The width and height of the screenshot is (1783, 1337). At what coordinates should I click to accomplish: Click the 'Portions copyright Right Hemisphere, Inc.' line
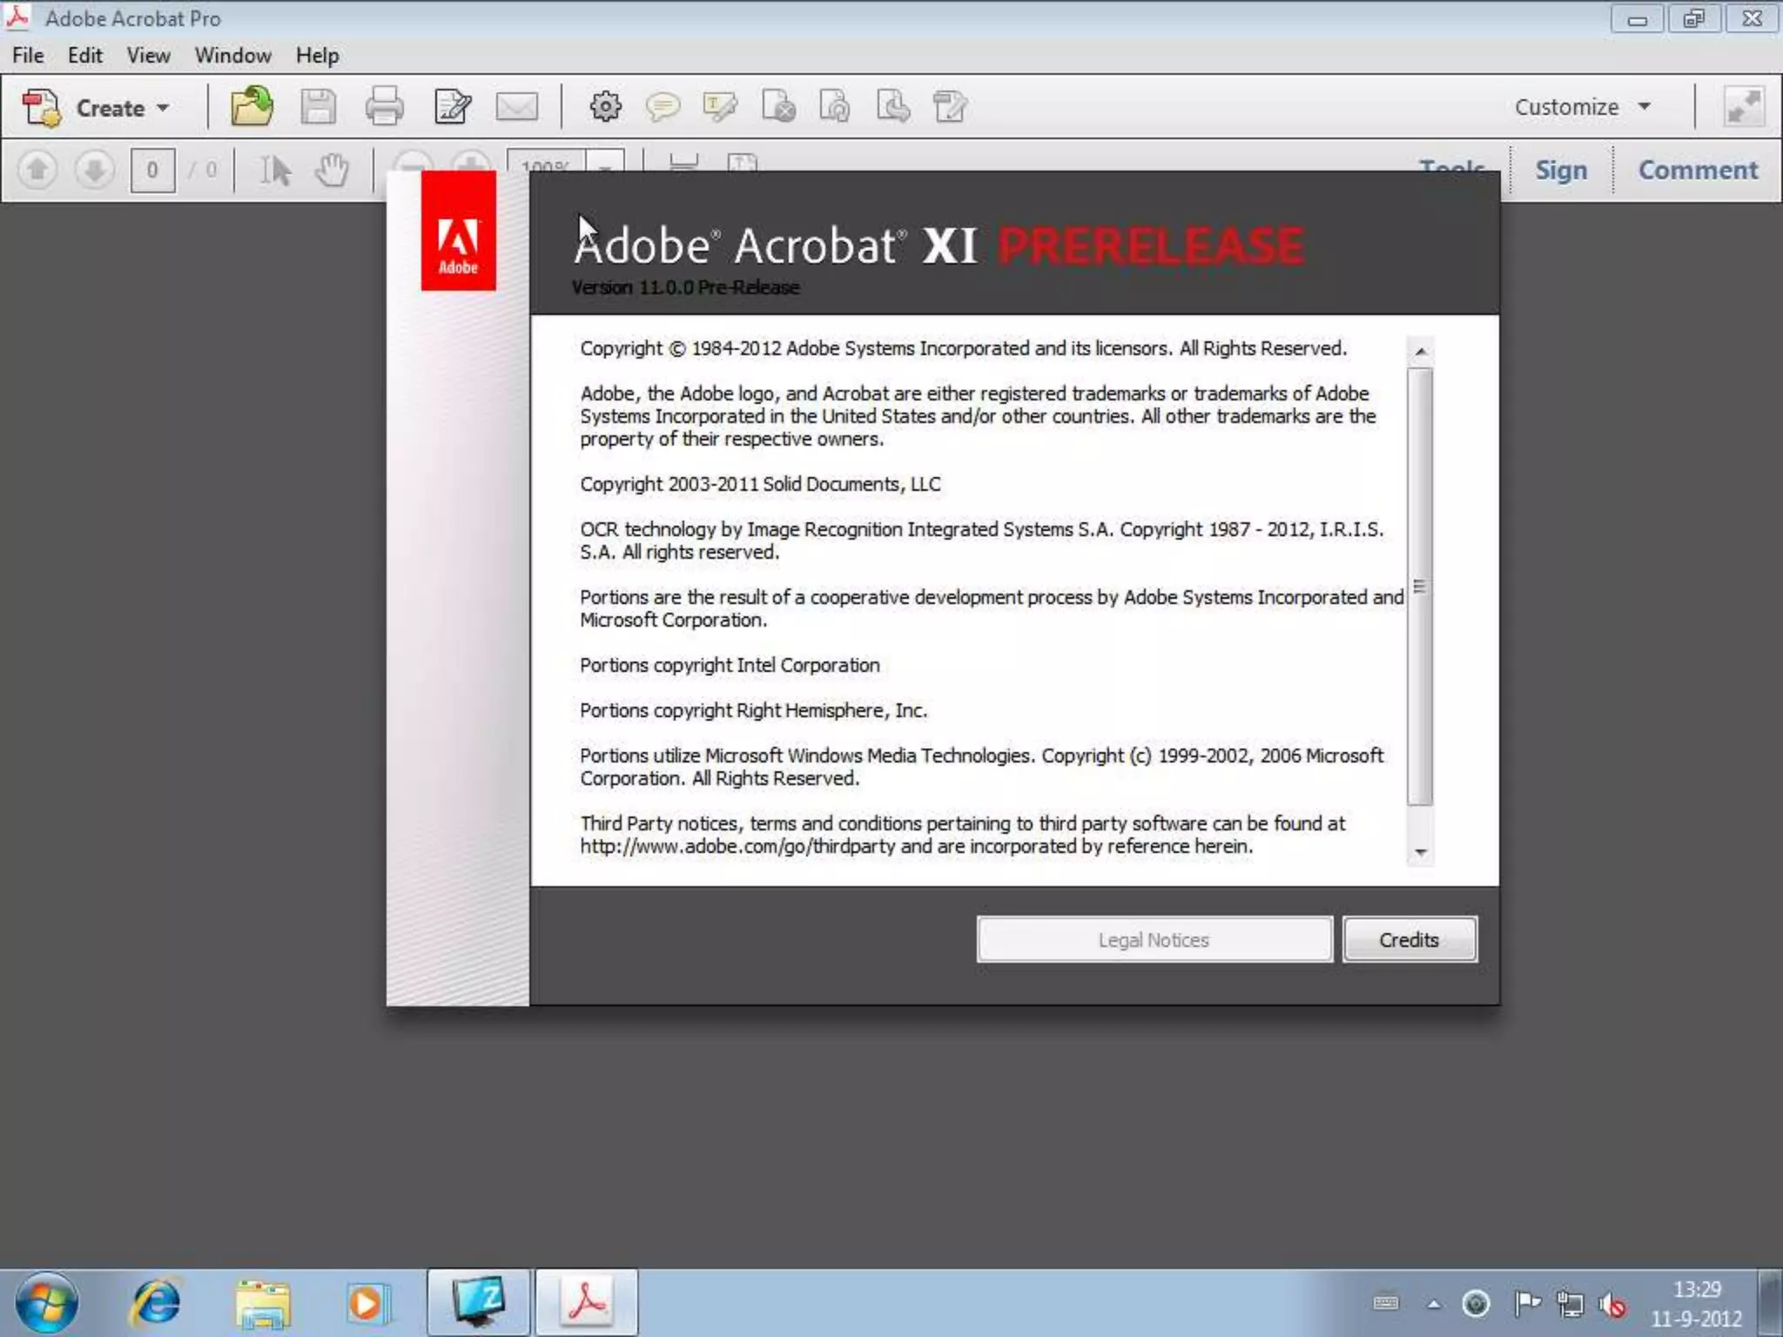pos(754,710)
